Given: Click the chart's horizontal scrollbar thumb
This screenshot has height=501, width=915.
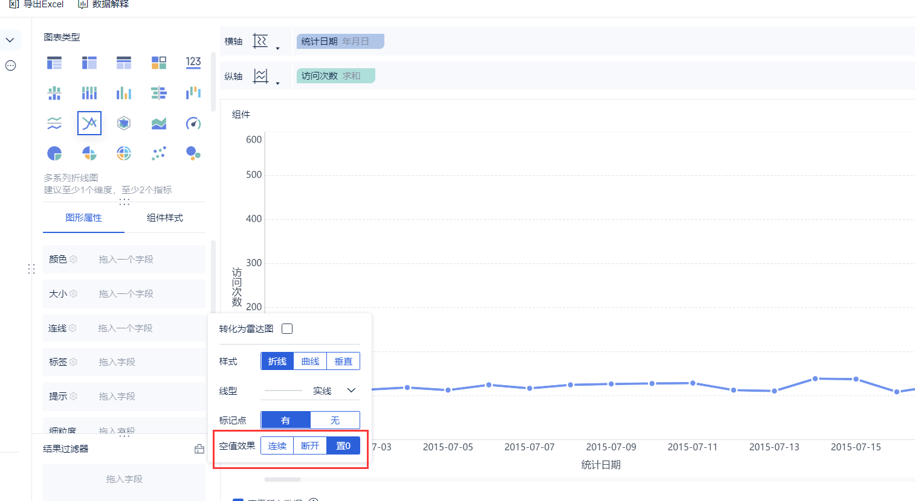Looking at the screenshot, I should coord(282,480).
